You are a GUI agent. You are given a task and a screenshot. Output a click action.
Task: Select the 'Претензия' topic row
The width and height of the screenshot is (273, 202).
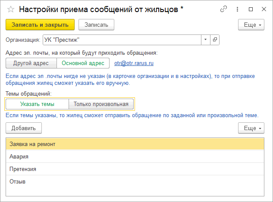tap(135, 169)
